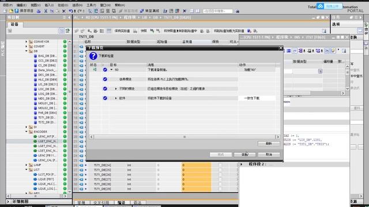The width and height of the screenshot is (369, 207).
Task: Collapse the ENCODER folder in the project tree
Action: point(27,132)
